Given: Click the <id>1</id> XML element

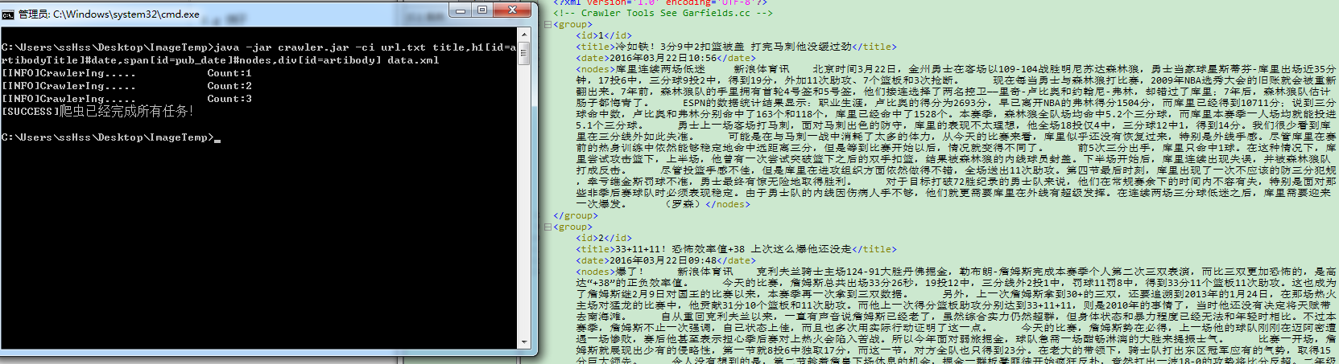Looking at the screenshot, I should pyautogui.click(x=604, y=35).
